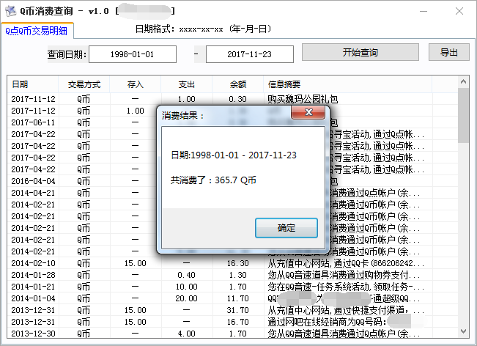
Task: Click the 日期格式 hint text
Action: point(203,29)
